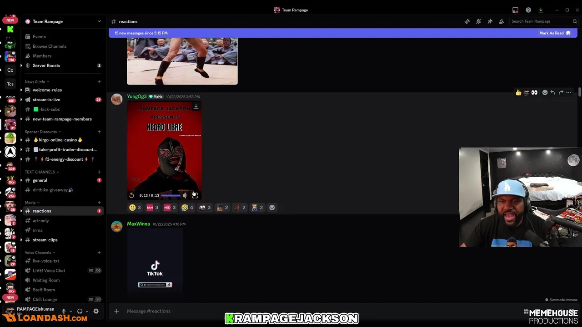Toggle microphone mute in user panel
The height and width of the screenshot is (327, 582).
(x=64, y=311)
